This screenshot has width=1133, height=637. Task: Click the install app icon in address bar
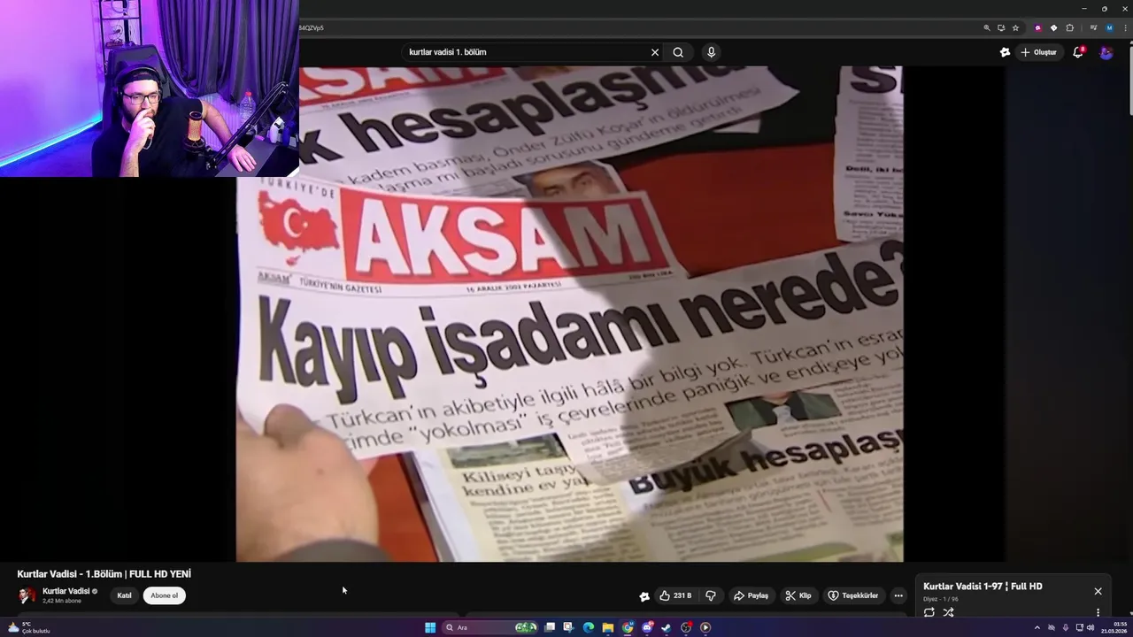pos(1001,27)
